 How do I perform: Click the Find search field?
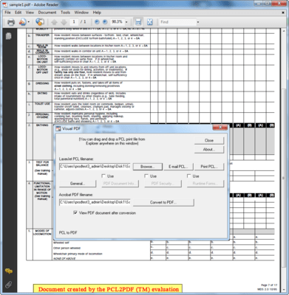coord(177,22)
